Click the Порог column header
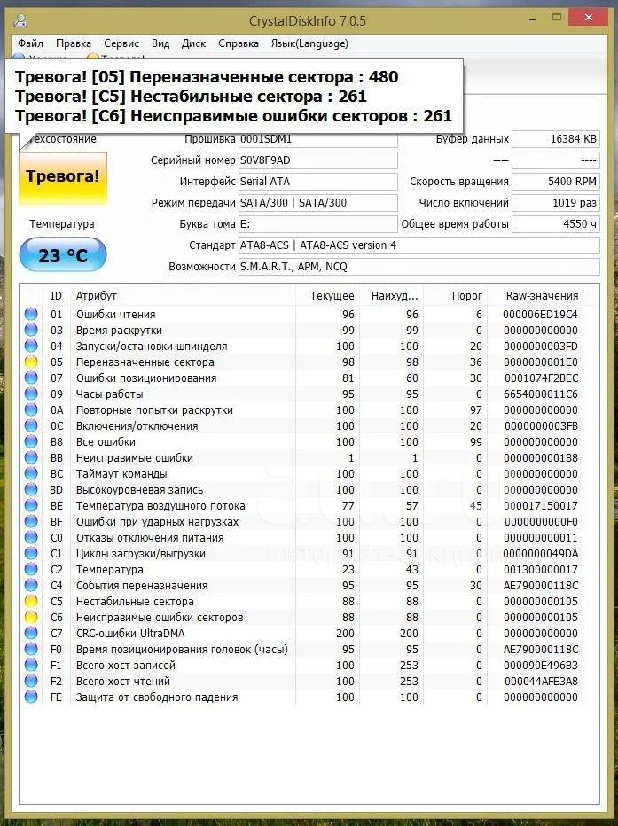Screen dimensions: 618x826 click(455, 295)
